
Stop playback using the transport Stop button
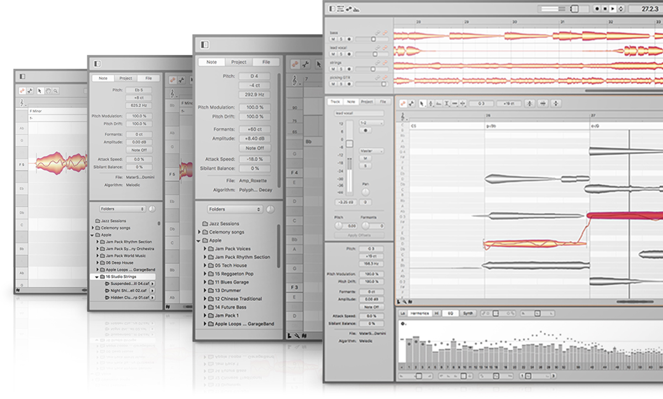[605, 9]
